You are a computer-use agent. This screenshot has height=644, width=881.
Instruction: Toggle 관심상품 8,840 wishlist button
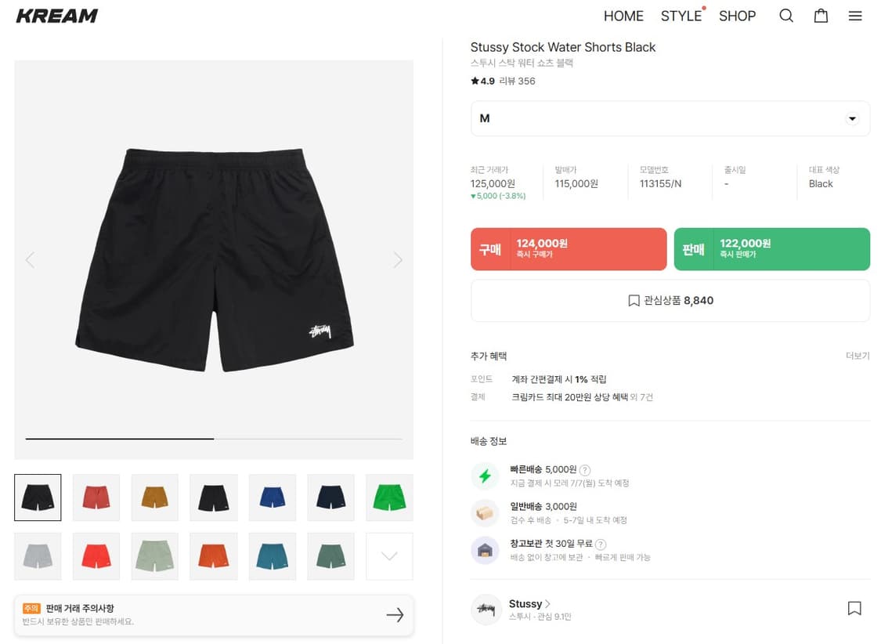click(670, 301)
